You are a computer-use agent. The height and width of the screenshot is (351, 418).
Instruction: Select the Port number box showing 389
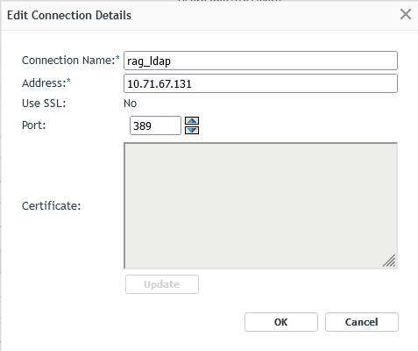click(x=155, y=125)
